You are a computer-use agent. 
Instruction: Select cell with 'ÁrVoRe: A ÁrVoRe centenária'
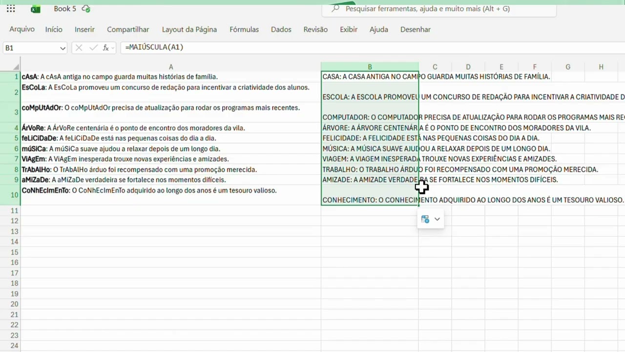[170, 128]
